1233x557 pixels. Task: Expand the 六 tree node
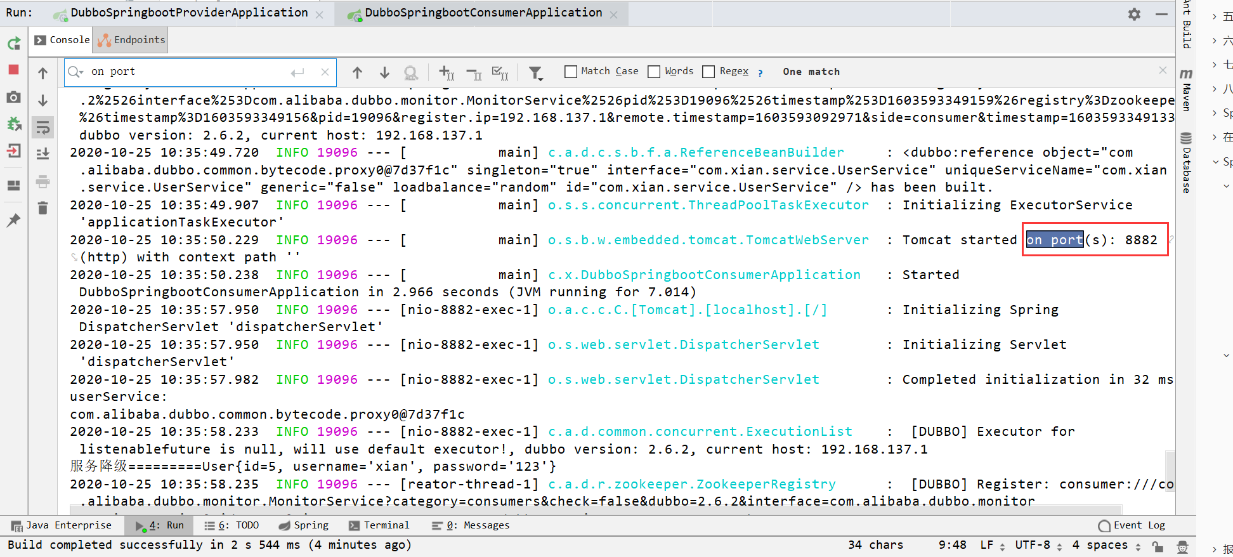[x=1214, y=41]
